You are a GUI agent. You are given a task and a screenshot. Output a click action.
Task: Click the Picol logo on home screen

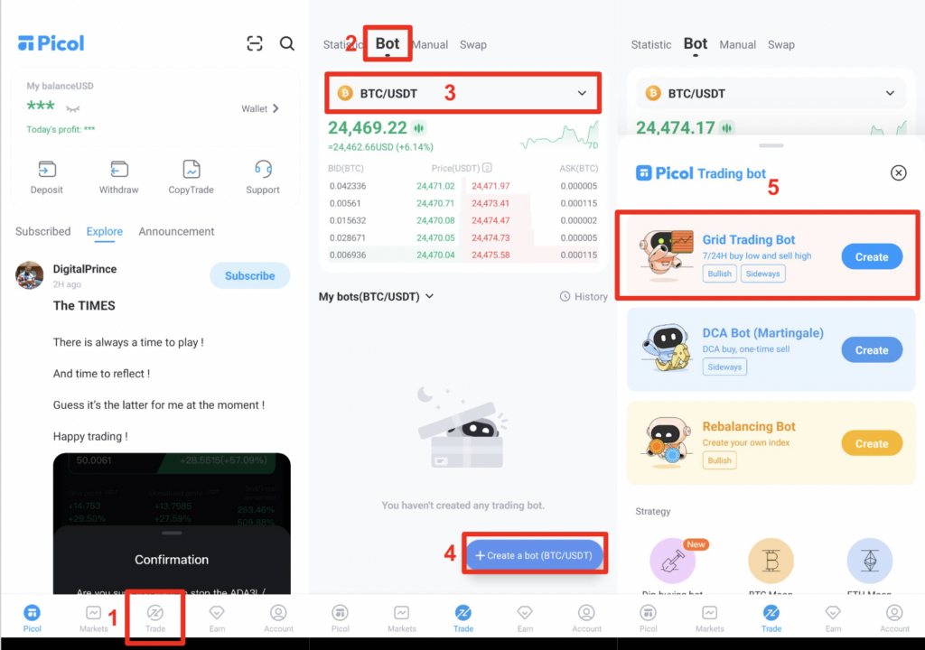pyautogui.click(x=51, y=43)
